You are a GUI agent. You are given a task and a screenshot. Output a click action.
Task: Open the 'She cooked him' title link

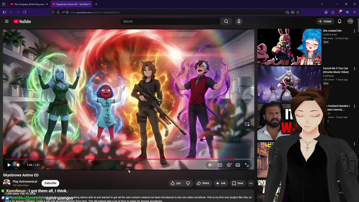(332, 31)
